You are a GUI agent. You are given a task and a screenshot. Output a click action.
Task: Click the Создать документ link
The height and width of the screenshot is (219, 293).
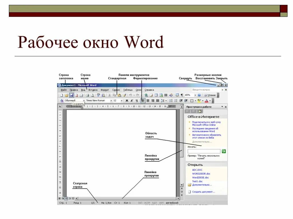pos(203,192)
